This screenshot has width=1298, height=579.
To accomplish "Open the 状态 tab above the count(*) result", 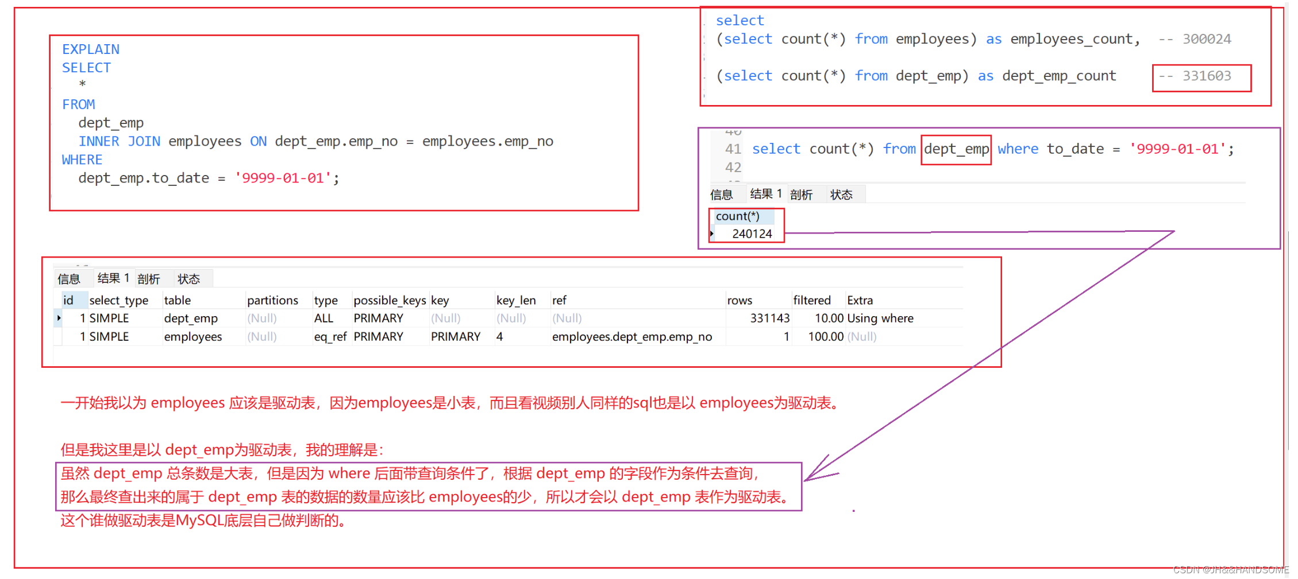I will coord(841,195).
